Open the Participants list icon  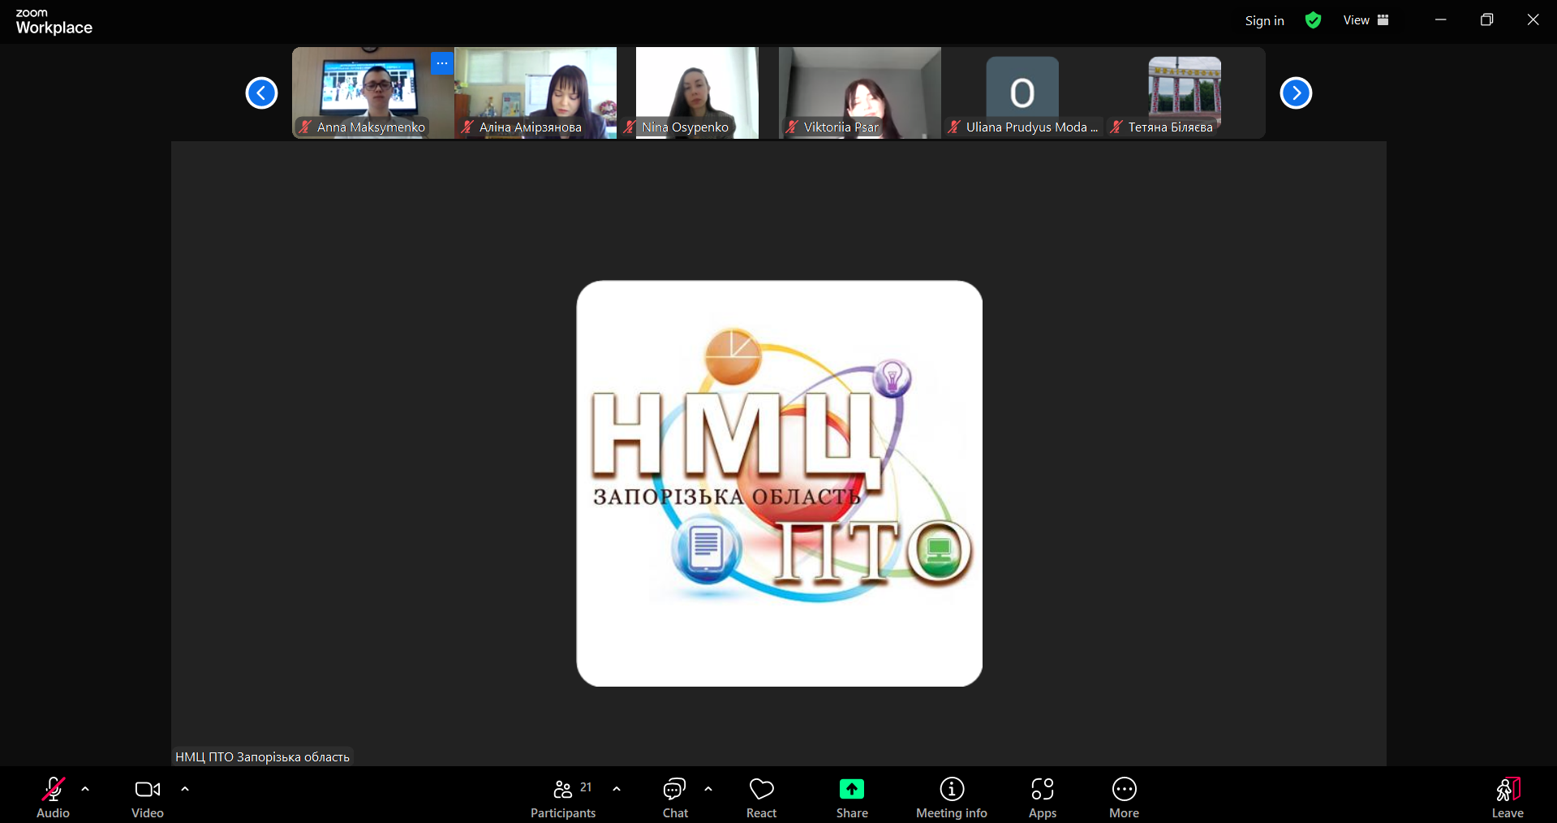[563, 789]
